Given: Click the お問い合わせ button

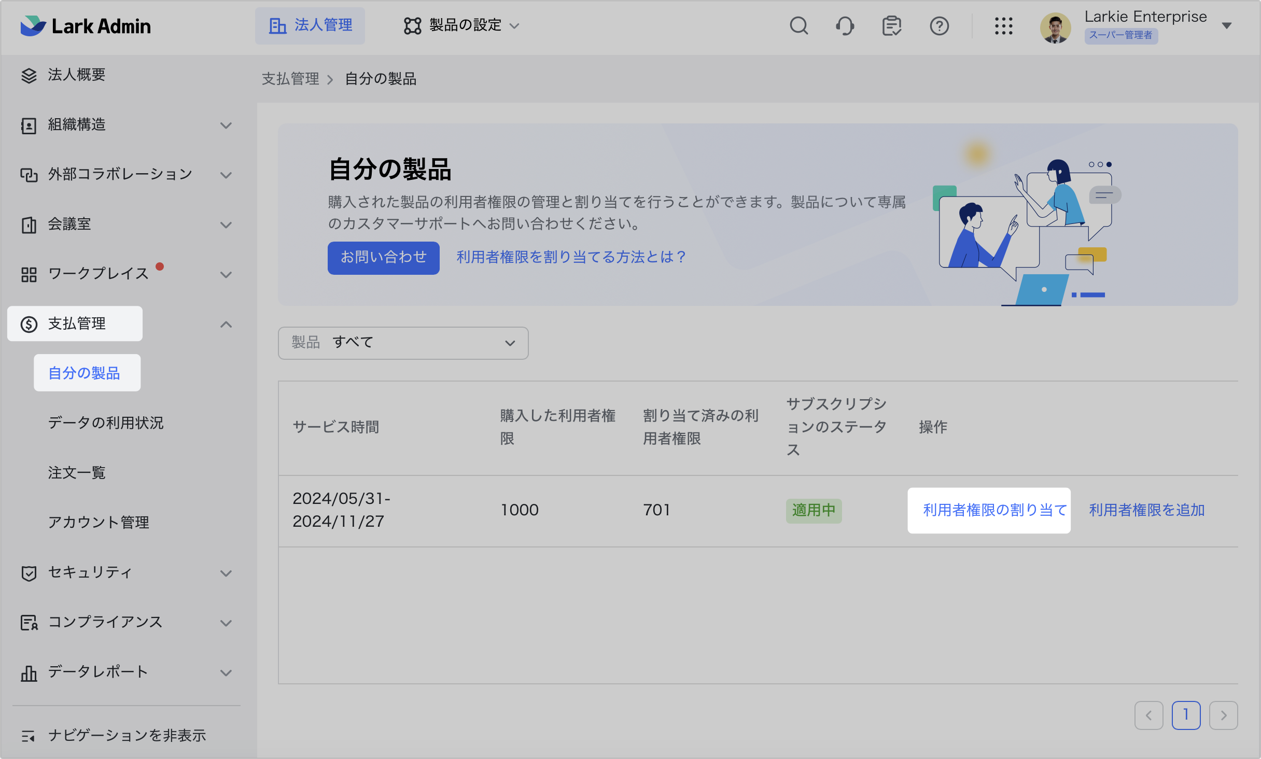Looking at the screenshot, I should (x=383, y=258).
